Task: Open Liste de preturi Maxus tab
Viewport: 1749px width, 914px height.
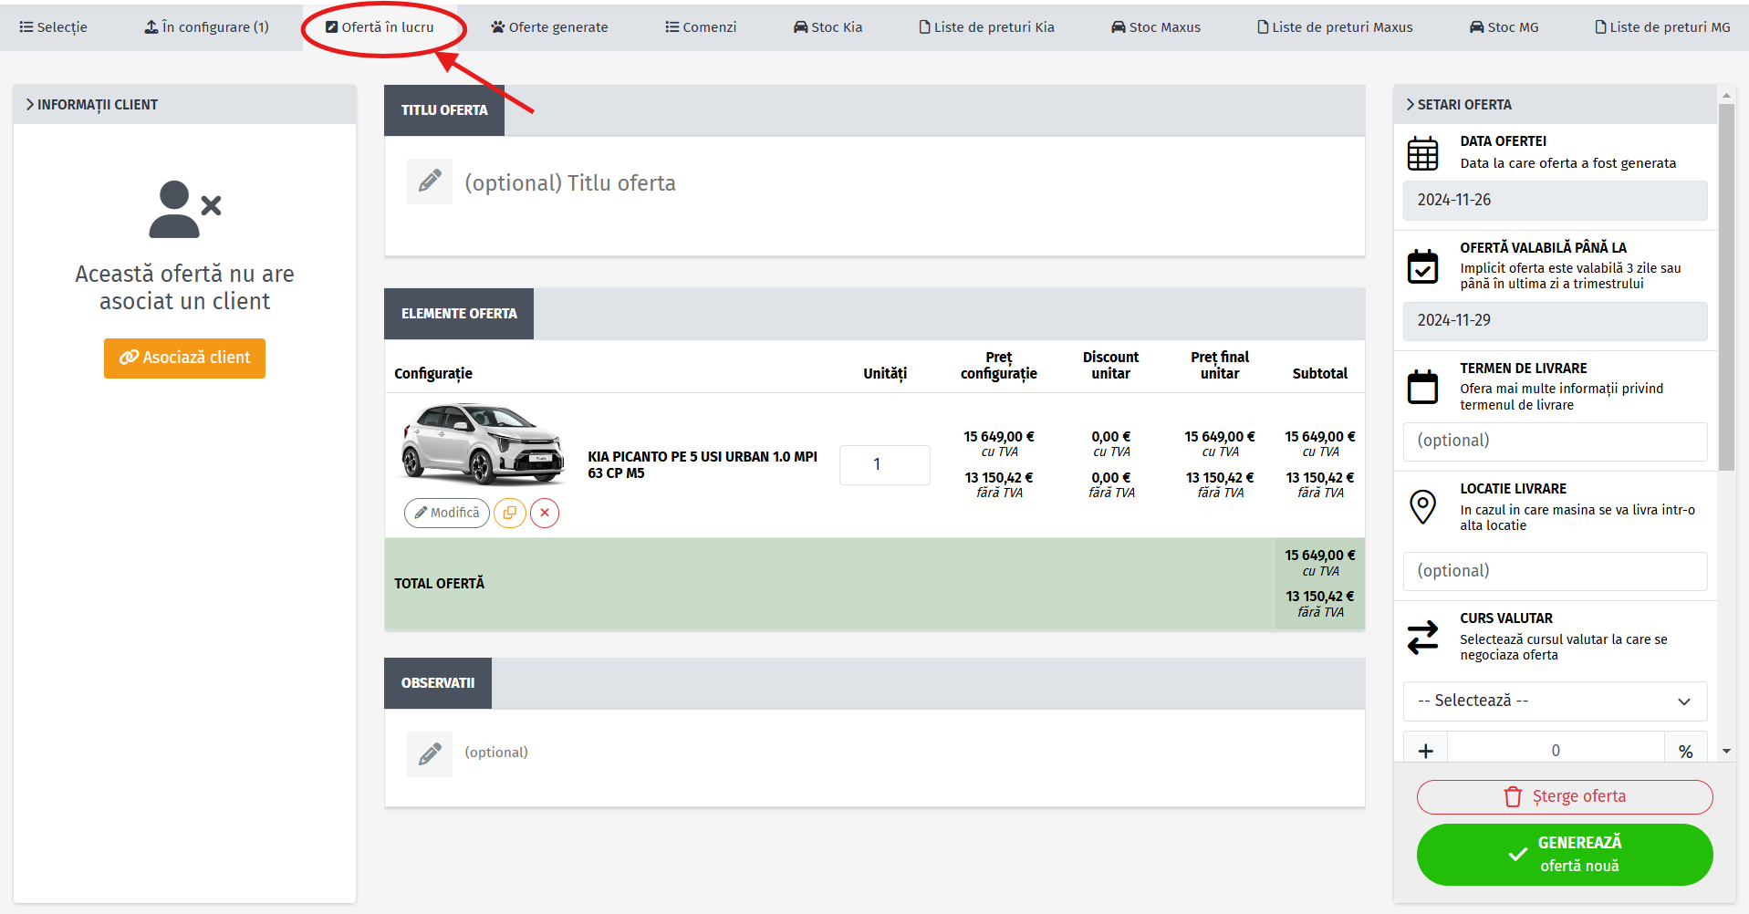Action: [1335, 27]
